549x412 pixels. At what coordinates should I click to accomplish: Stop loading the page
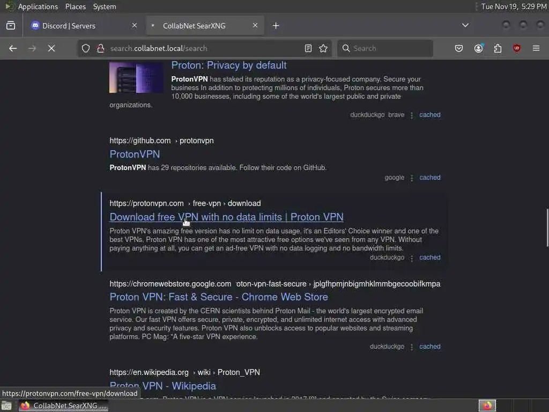click(51, 48)
